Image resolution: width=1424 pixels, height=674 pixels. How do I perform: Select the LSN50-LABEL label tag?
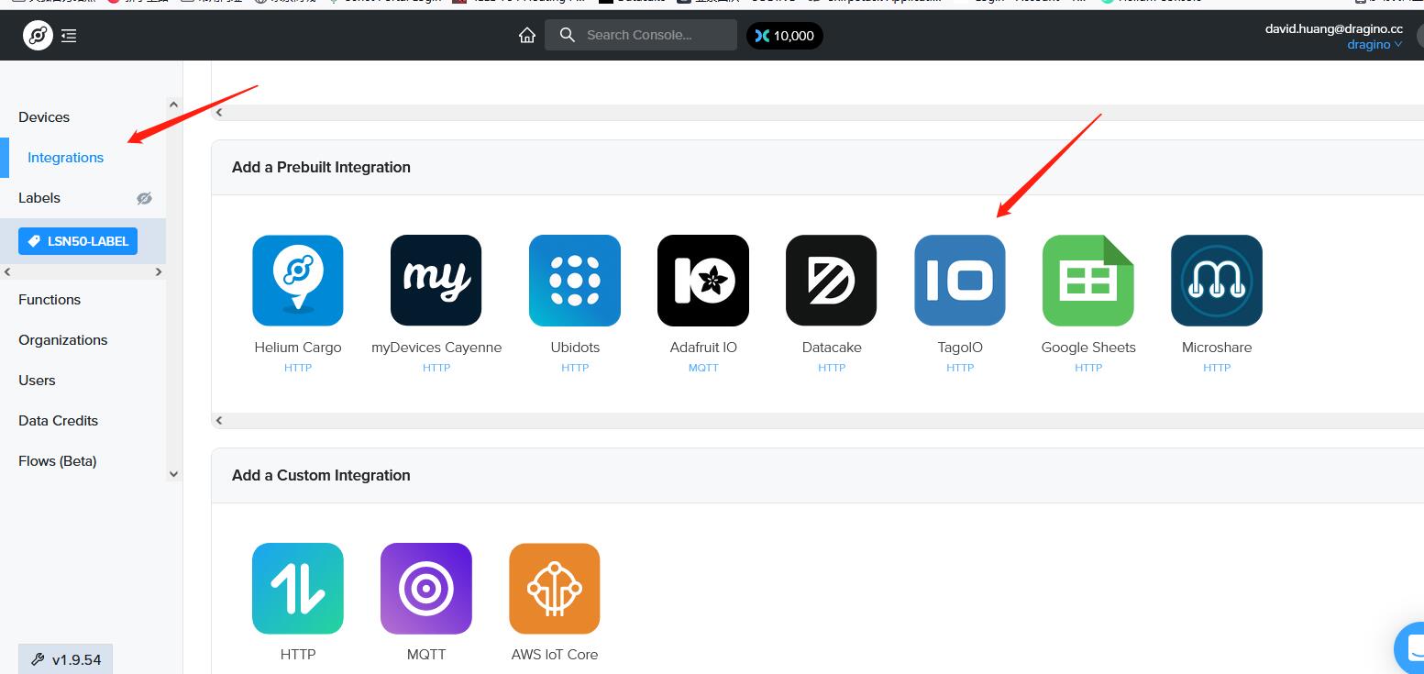tap(78, 241)
